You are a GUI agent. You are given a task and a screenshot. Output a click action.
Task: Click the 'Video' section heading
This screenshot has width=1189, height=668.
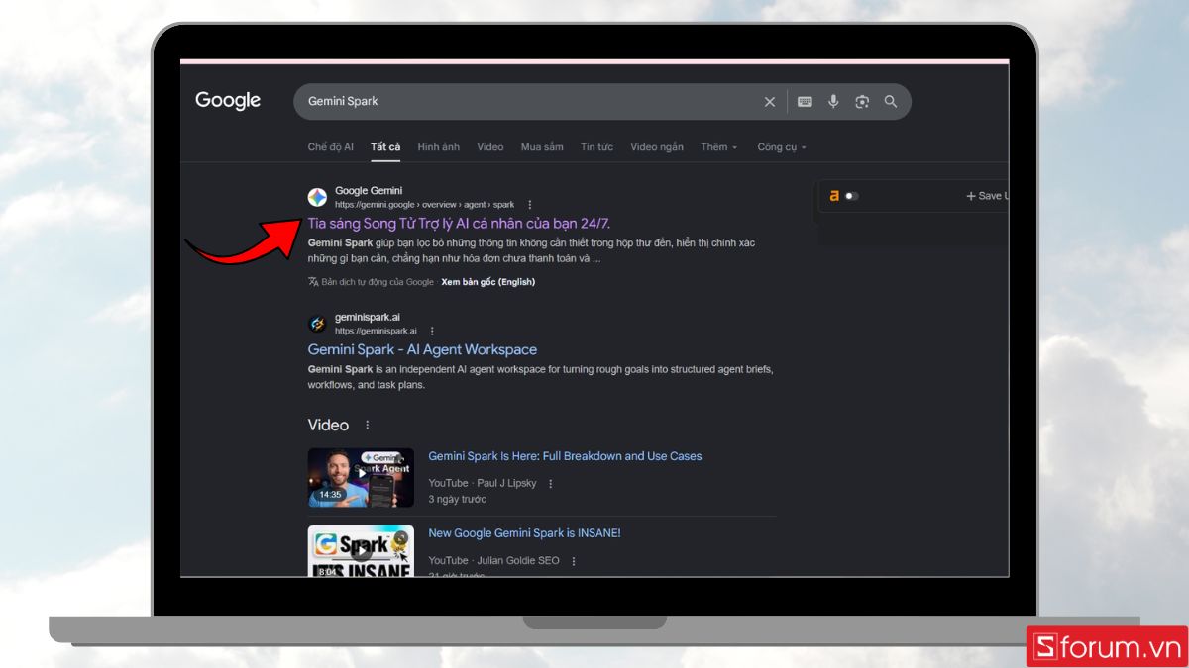point(328,425)
